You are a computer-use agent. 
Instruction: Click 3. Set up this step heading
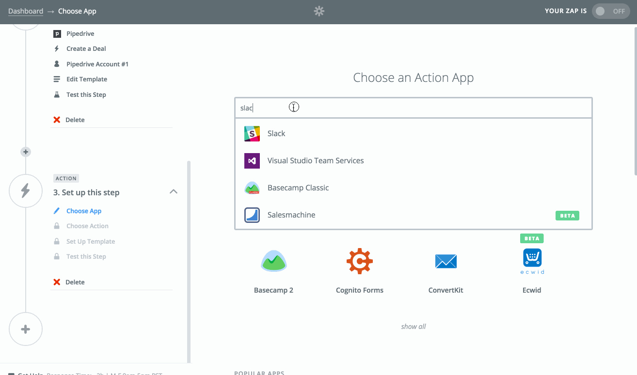pyautogui.click(x=86, y=192)
